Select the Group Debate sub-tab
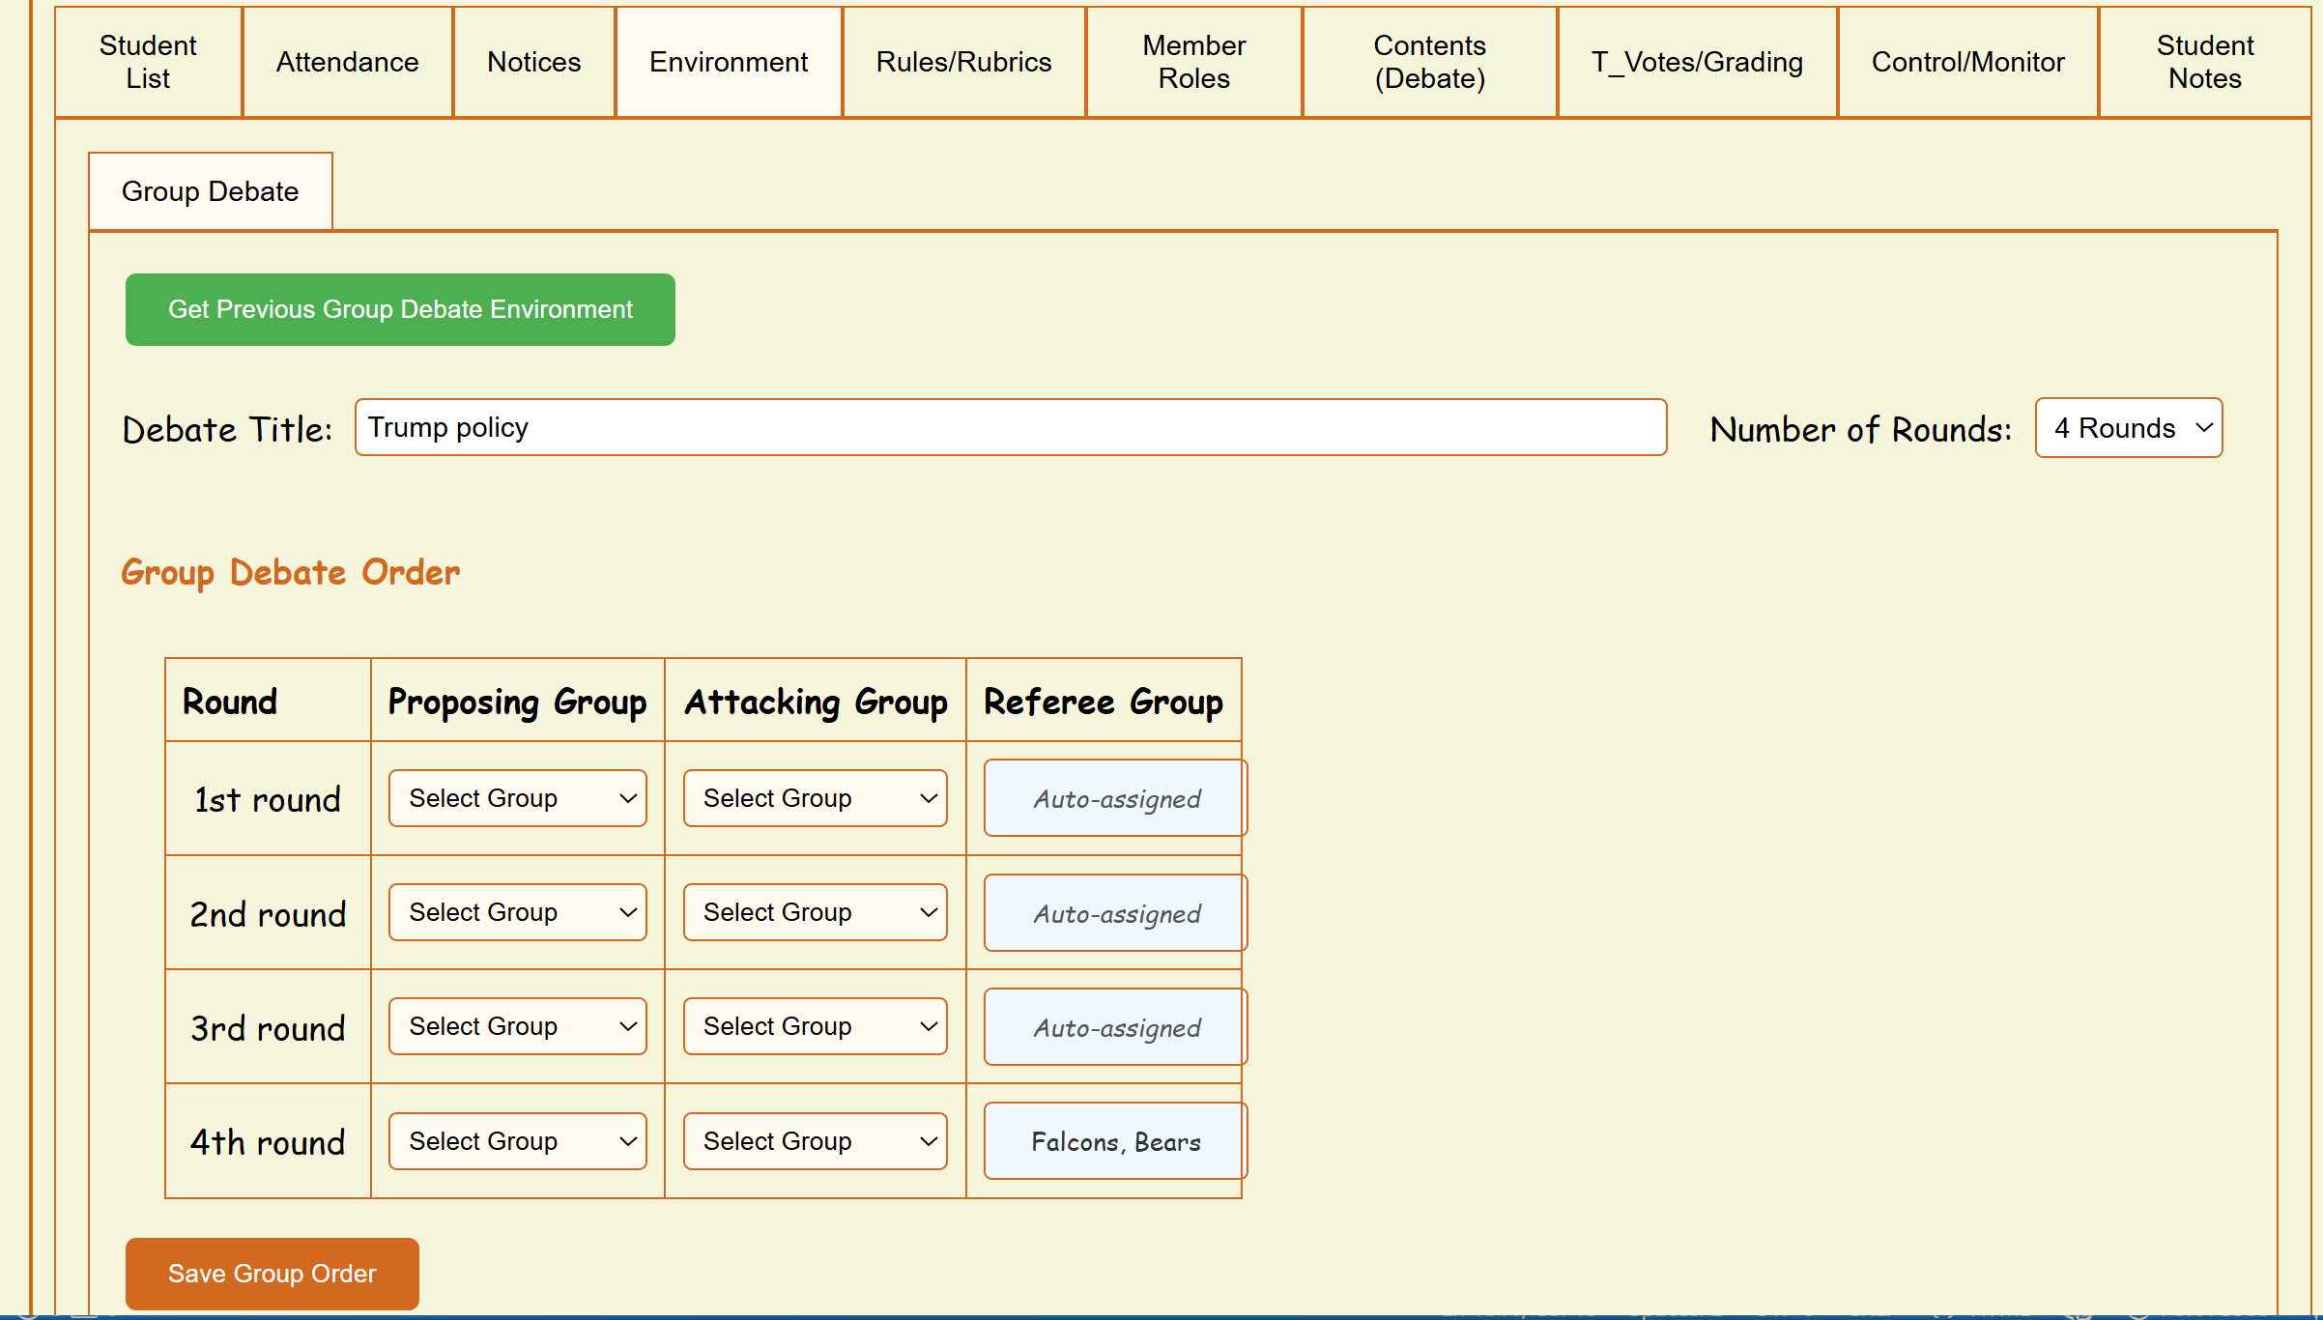This screenshot has height=1320, width=2323. coord(210,191)
